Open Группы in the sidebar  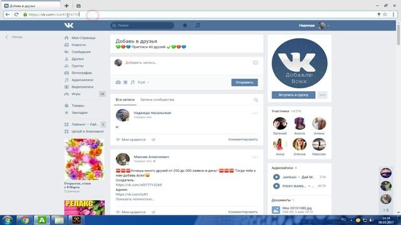[x=78, y=66]
